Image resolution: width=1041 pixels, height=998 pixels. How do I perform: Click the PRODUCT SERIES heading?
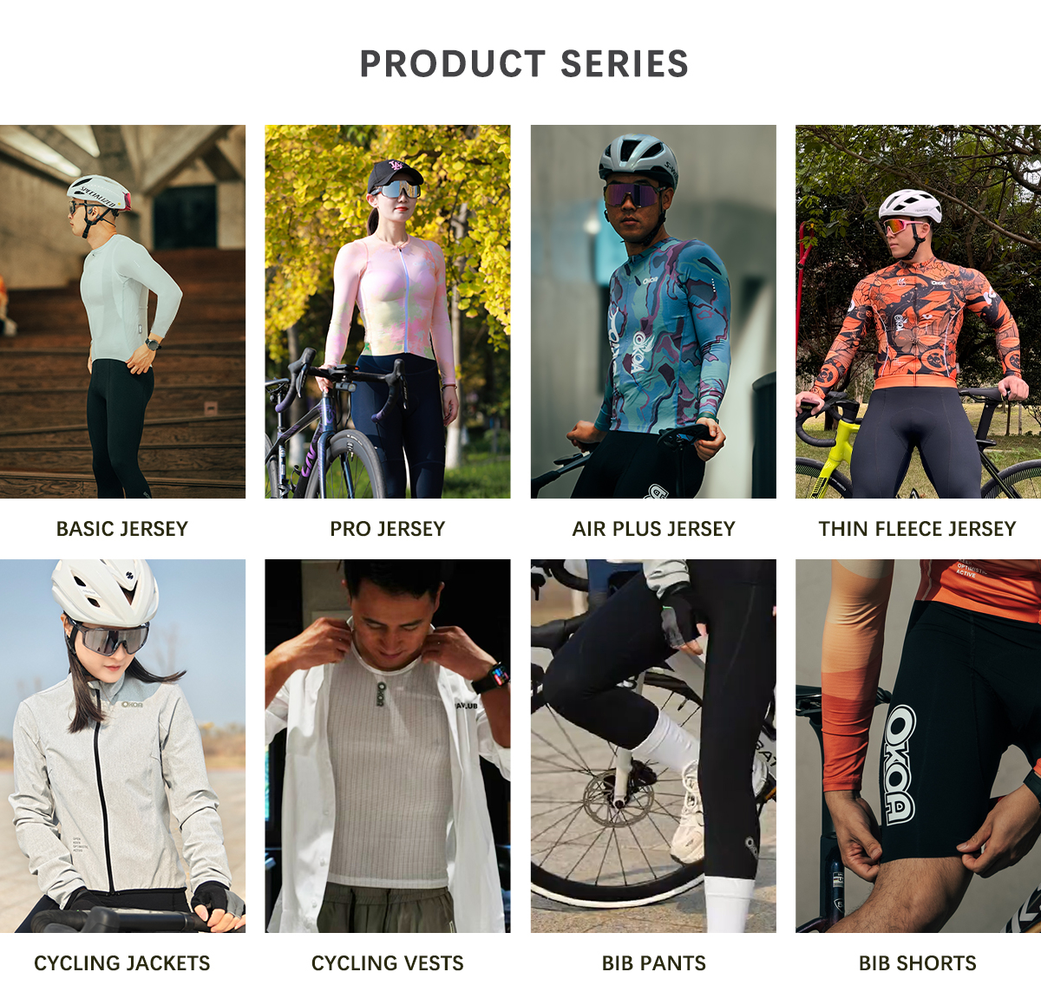pos(524,64)
